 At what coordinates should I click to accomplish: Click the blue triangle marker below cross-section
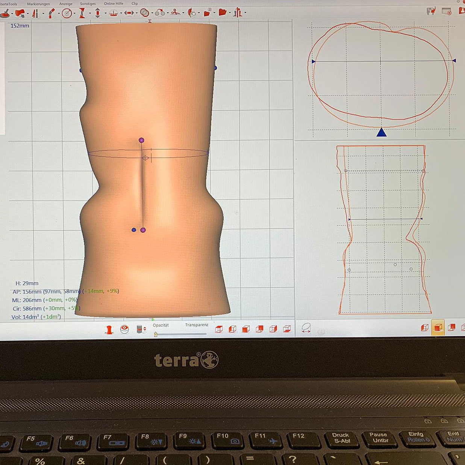(382, 132)
